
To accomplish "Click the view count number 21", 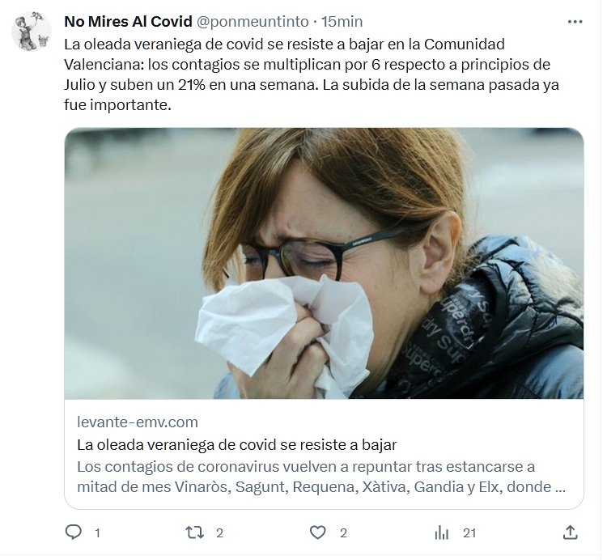I will tap(469, 533).
